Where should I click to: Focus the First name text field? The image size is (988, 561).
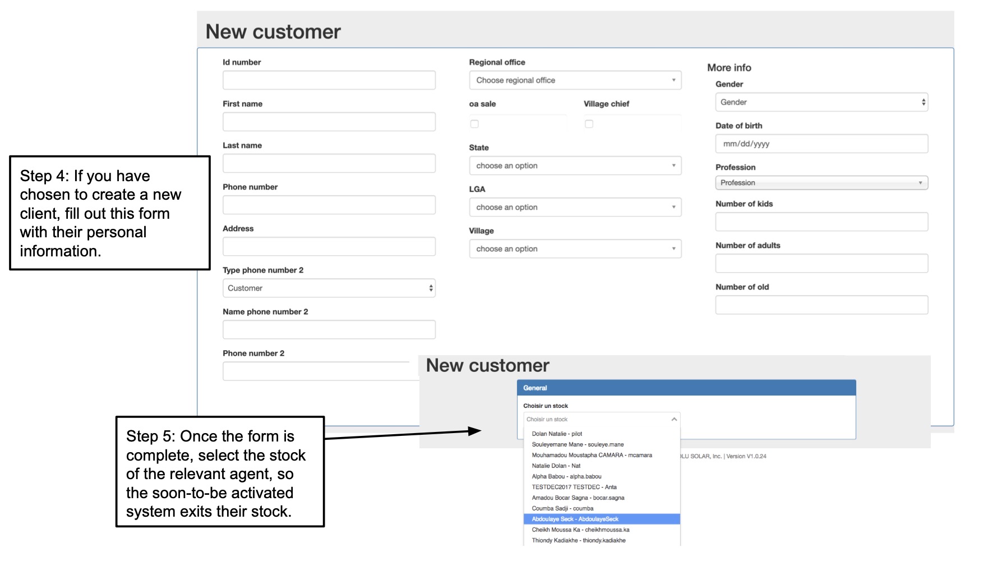click(x=329, y=122)
